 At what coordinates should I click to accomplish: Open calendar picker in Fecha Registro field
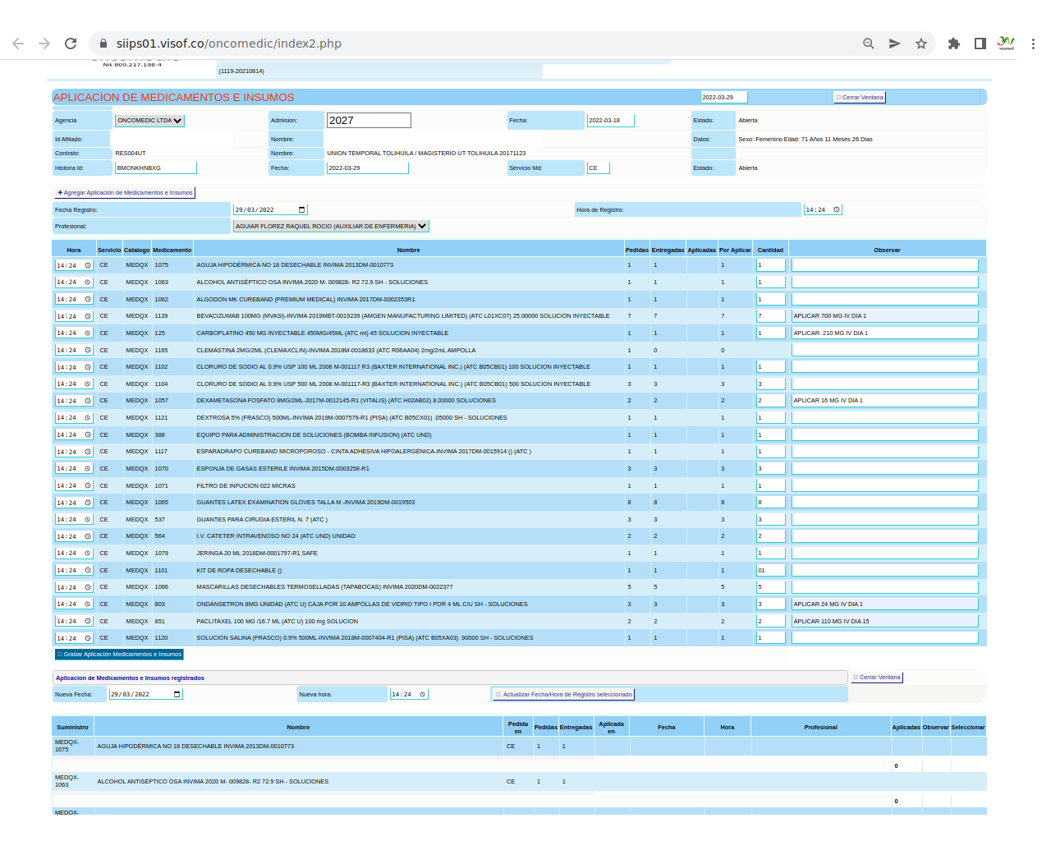[301, 209]
